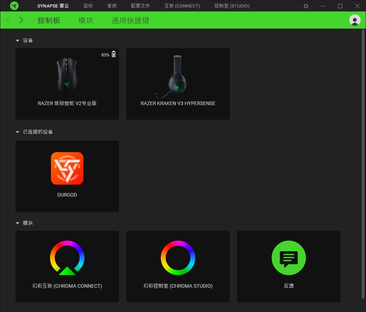The height and width of the screenshot is (312, 366).
Task: Close the Synapse window
Action: coord(357,6)
